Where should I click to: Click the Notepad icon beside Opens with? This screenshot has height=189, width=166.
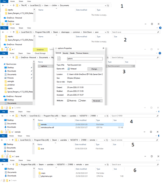[69, 69]
